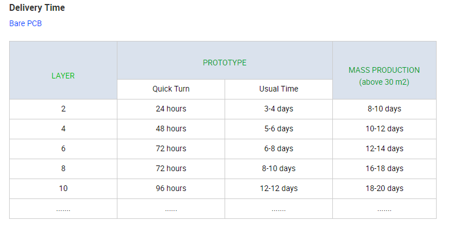Click the 96 hours cell
Screen dimensions: 452x228
(171, 189)
